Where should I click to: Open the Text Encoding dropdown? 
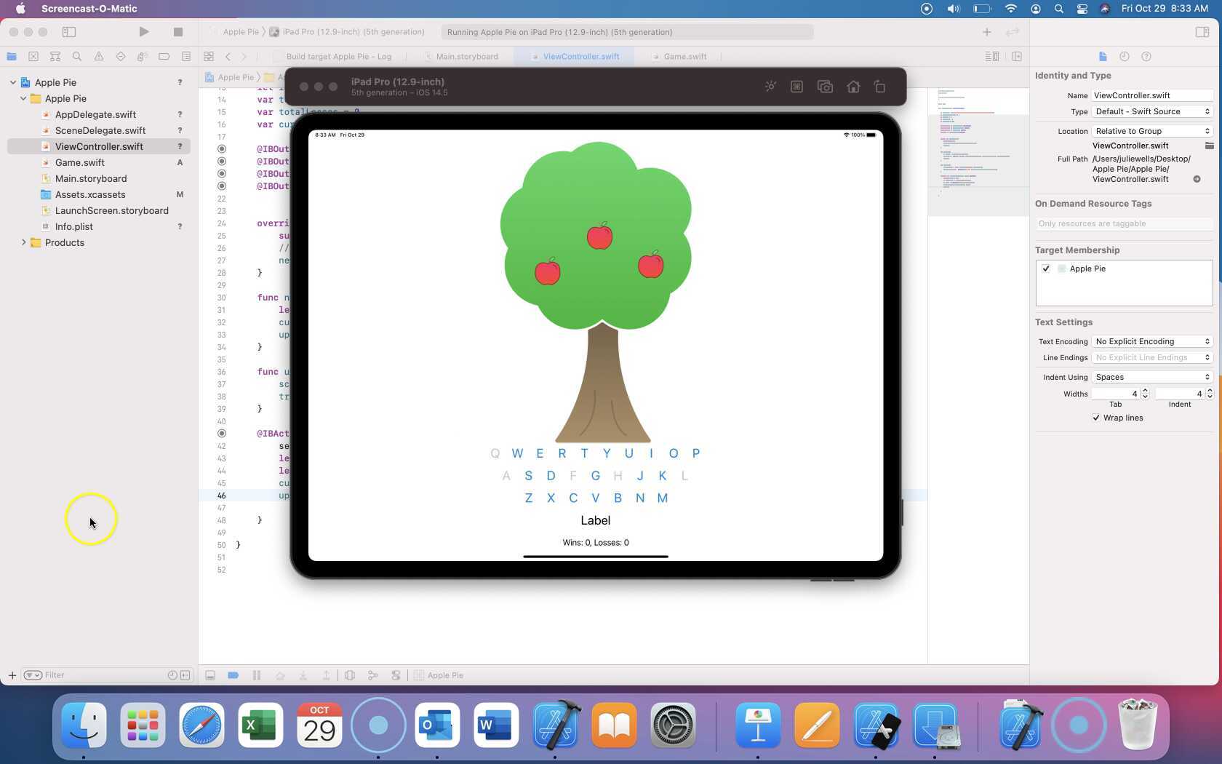1151,341
